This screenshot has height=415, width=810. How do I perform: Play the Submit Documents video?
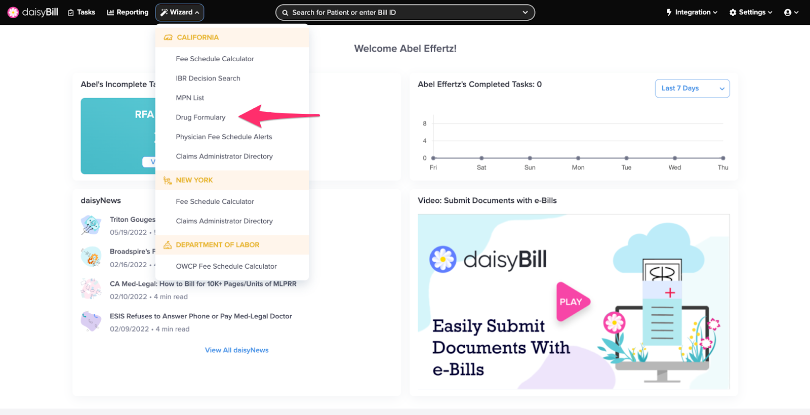pos(573,302)
